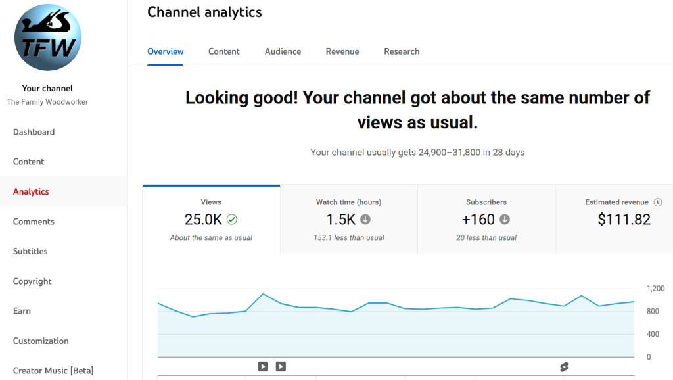Click down-arrow icon next to Watch time value

pos(365,220)
